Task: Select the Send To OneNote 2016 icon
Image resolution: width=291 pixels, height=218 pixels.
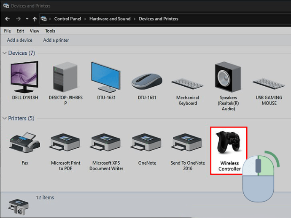Action: coord(187,142)
